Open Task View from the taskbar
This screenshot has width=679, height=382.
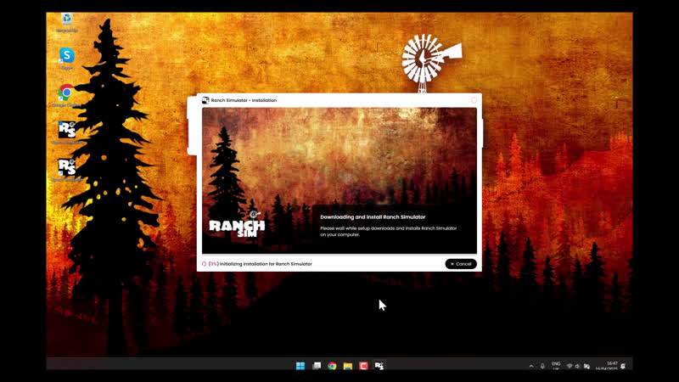pos(317,366)
